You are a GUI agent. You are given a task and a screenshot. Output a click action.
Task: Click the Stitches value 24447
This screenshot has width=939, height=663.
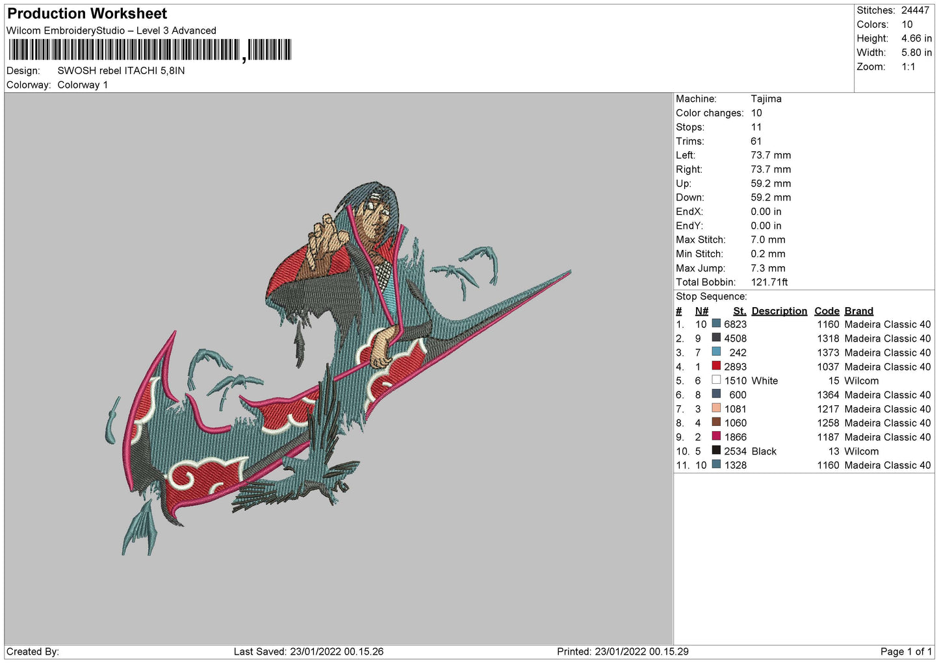pyautogui.click(x=915, y=10)
